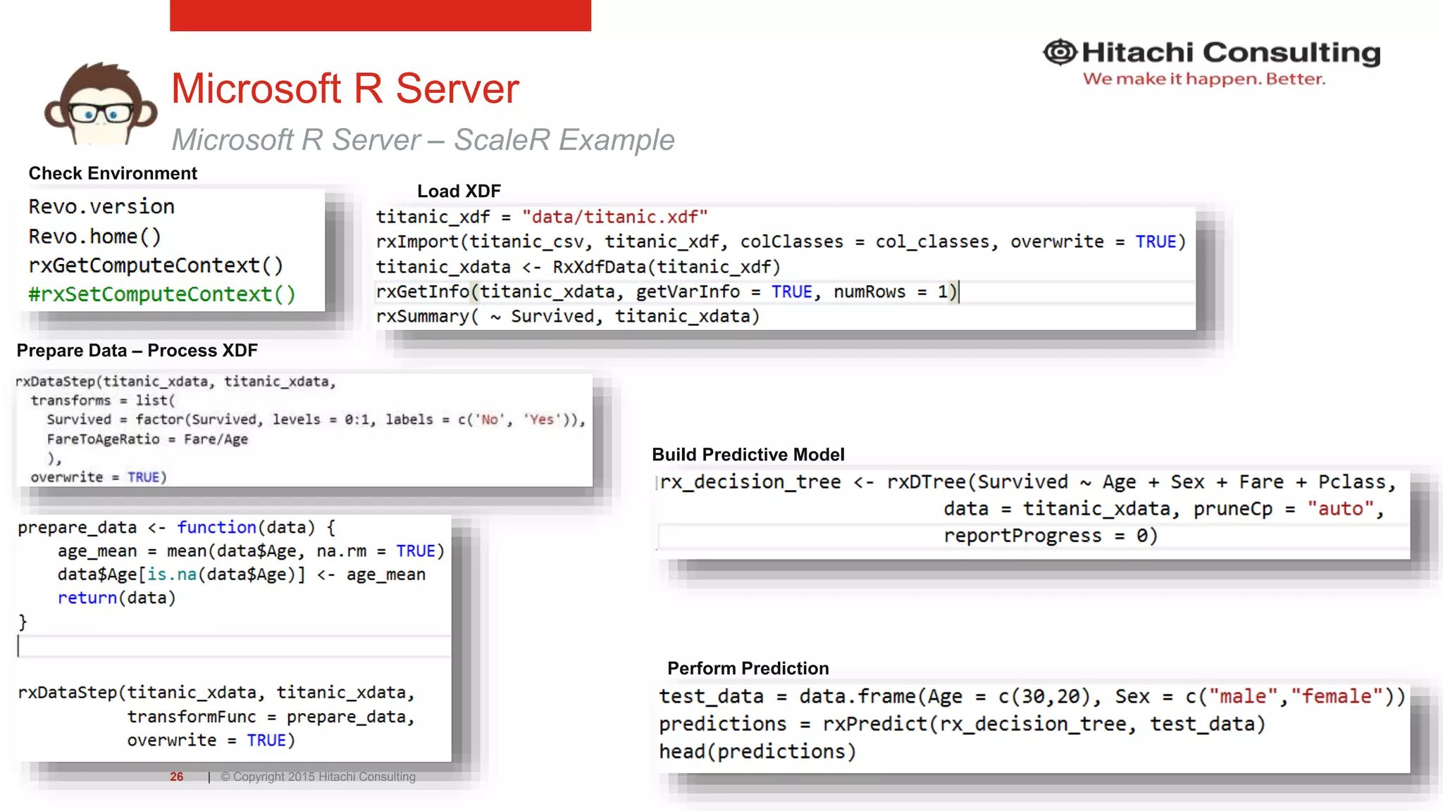Click the first small 'rxDataStep(titanic_xdata' line
Image resolution: width=1443 pixels, height=811 pixels.
(x=176, y=382)
